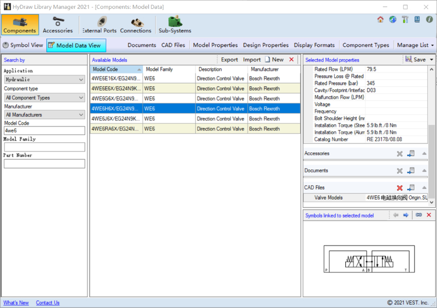Open the dropdown arrow next to Save
The height and width of the screenshot is (308, 437).
pos(432,59)
